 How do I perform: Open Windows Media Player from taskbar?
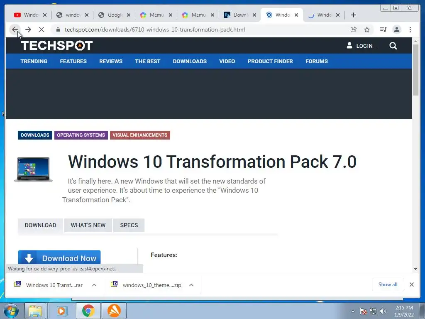[61, 311]
